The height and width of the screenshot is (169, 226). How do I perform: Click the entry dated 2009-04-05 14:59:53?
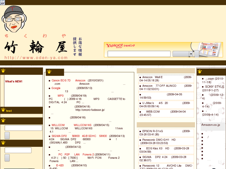[x=166, y=96]
